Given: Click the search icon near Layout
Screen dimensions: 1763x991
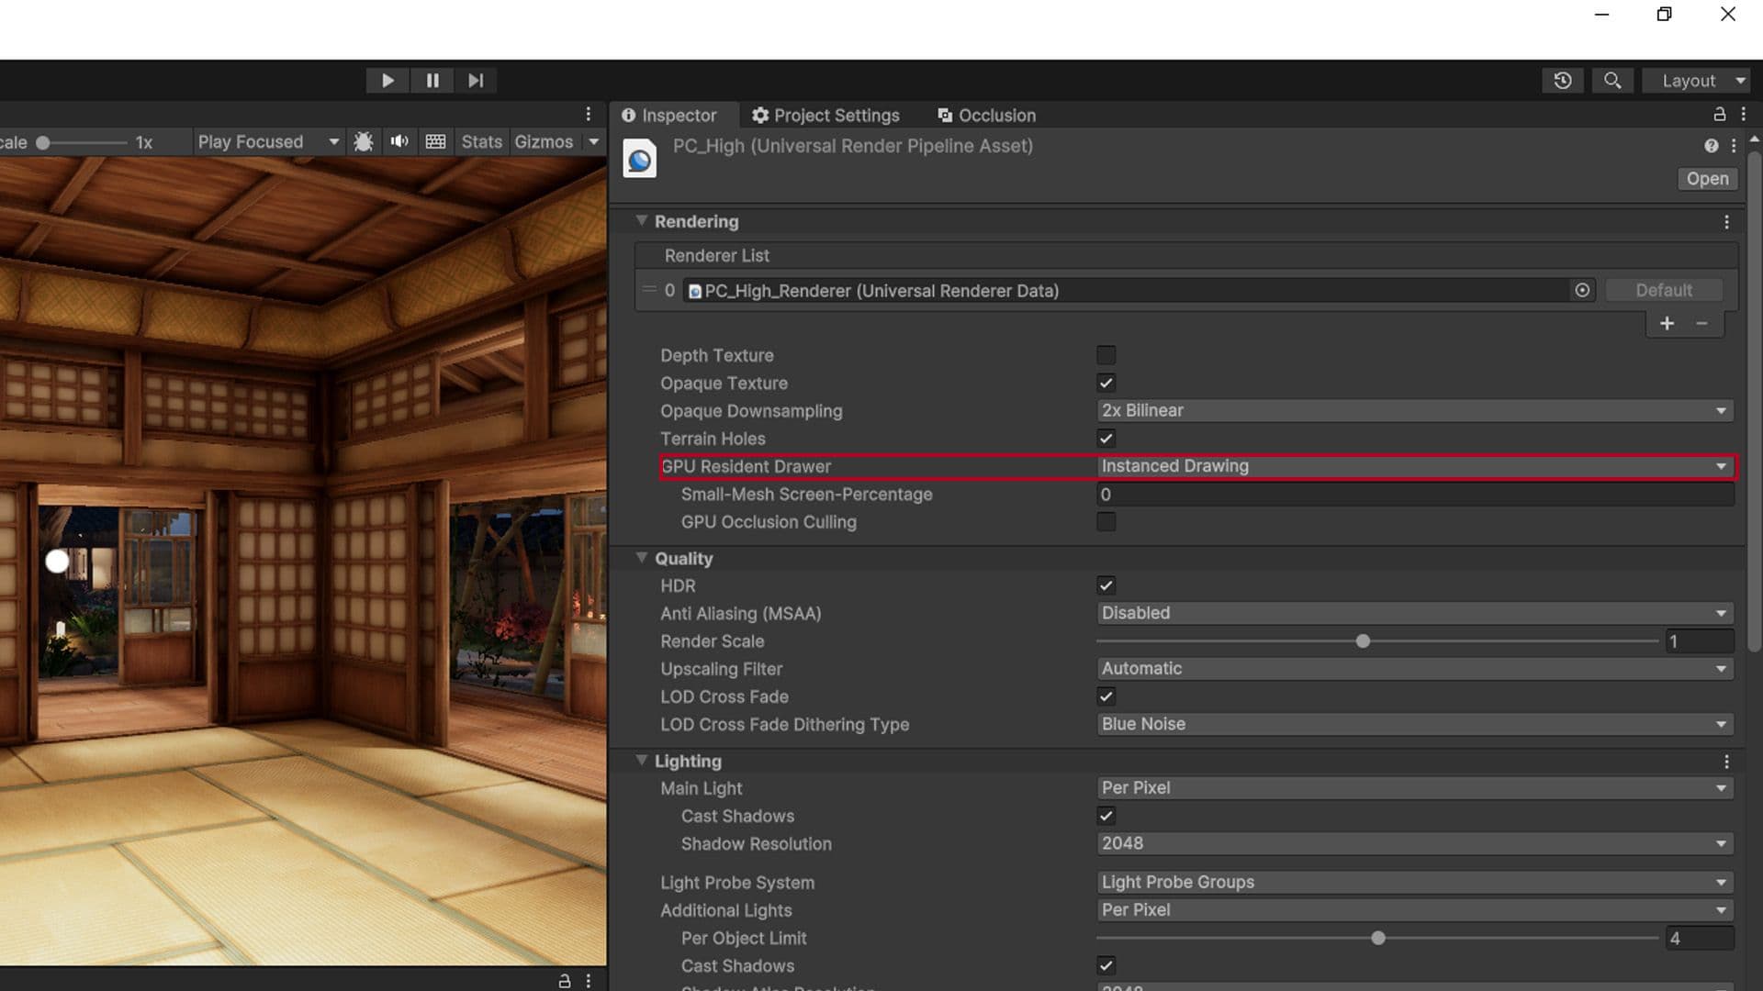Looking at the screenshot, I should pyautogui.click(x=1612, y=80).
